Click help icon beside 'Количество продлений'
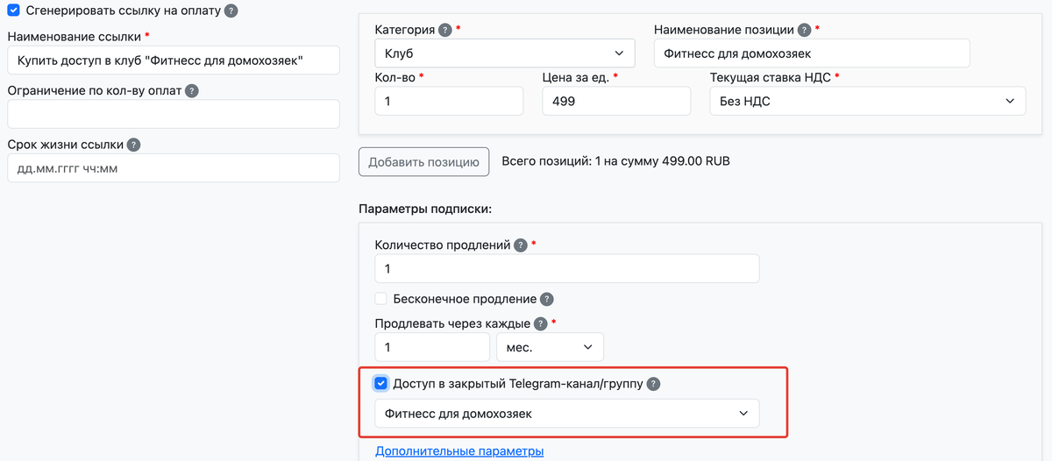This screenshot has width=1052, height=461. point(521,245)
